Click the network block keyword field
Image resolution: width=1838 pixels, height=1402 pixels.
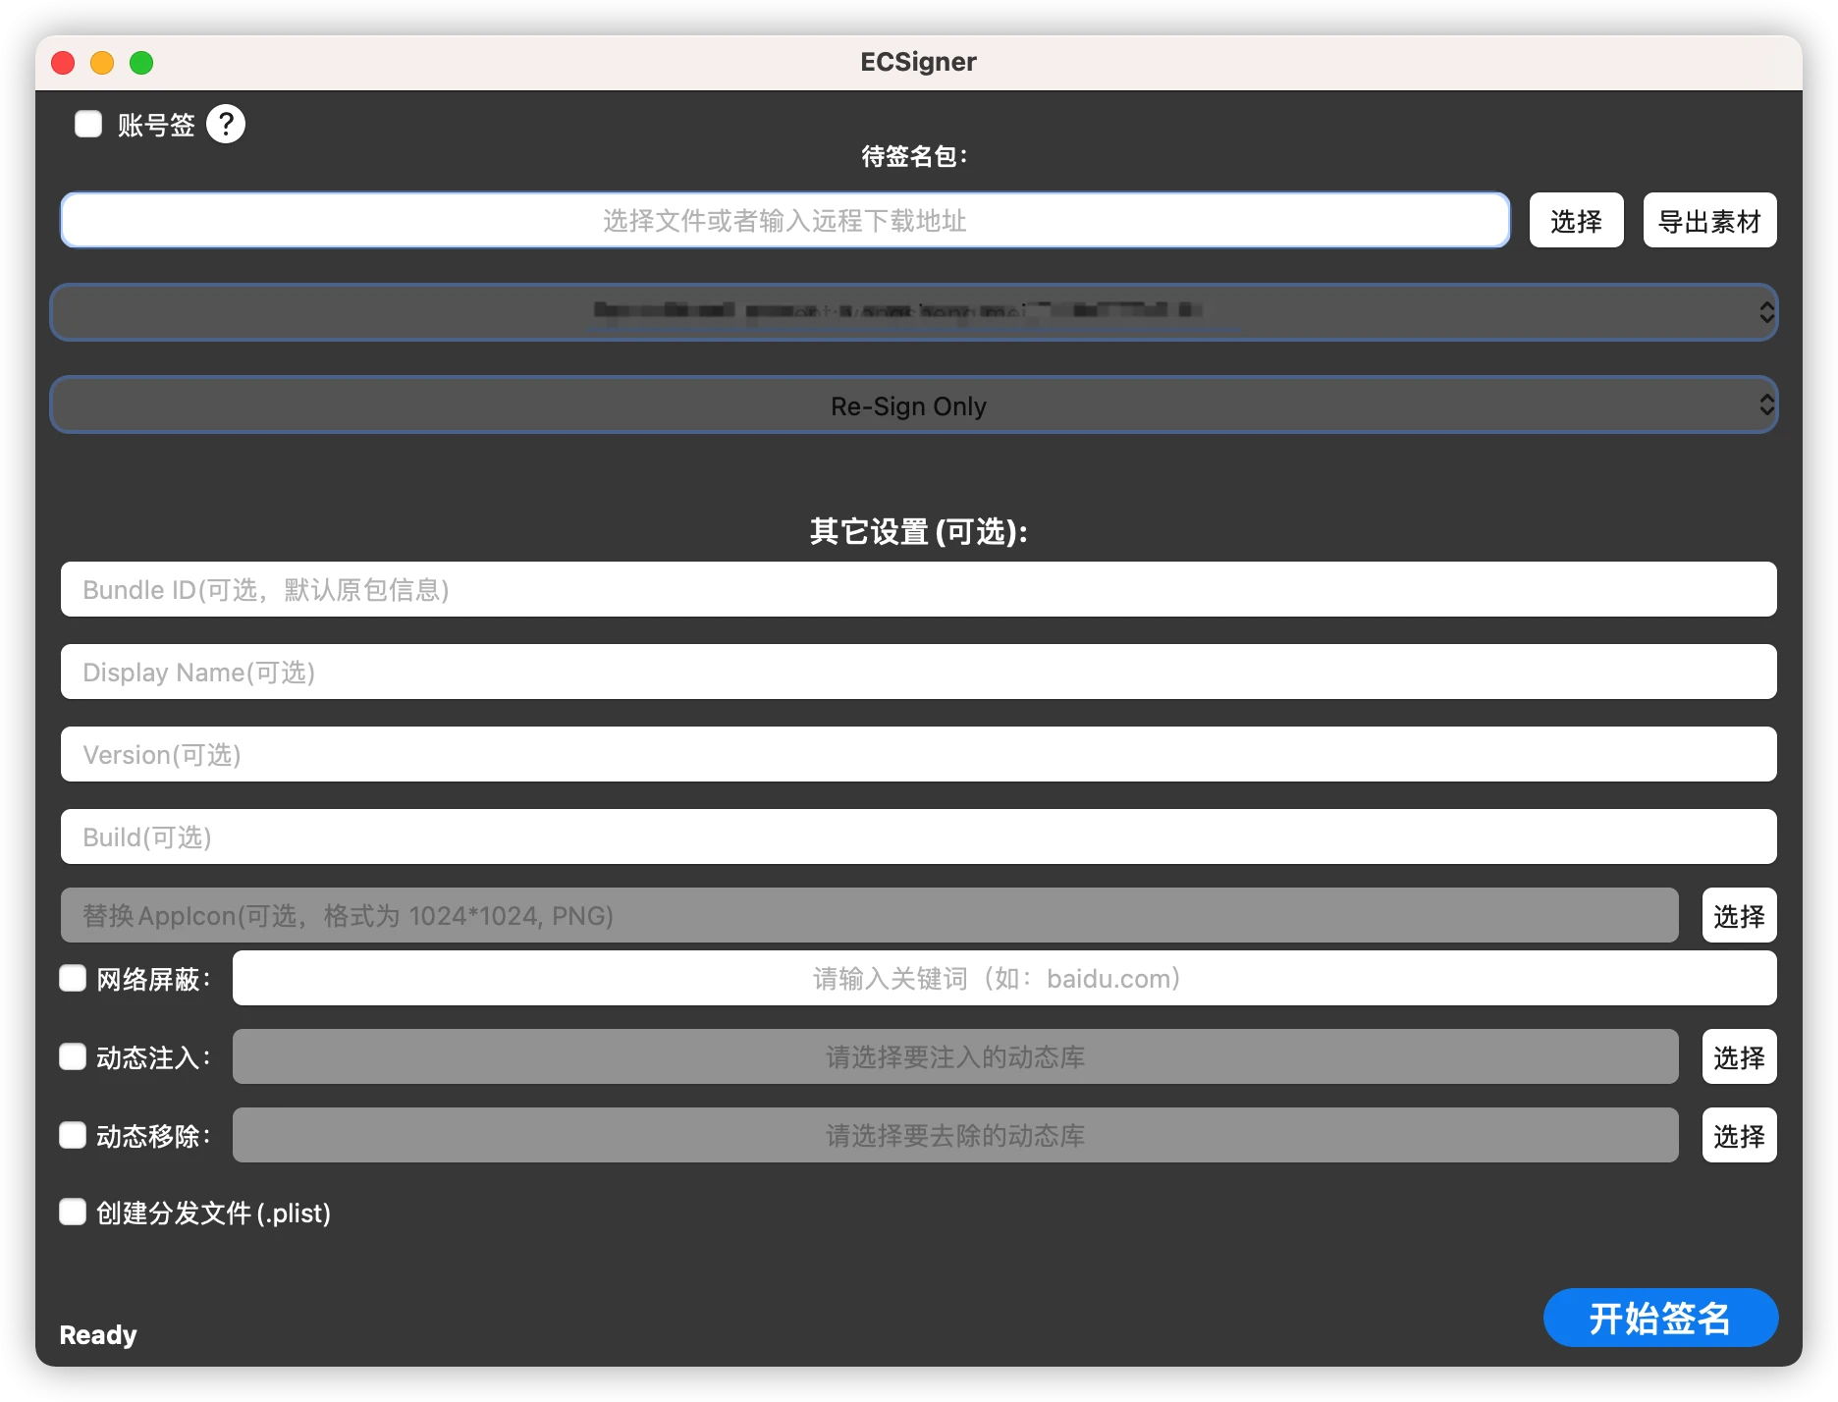(1004, 978)
